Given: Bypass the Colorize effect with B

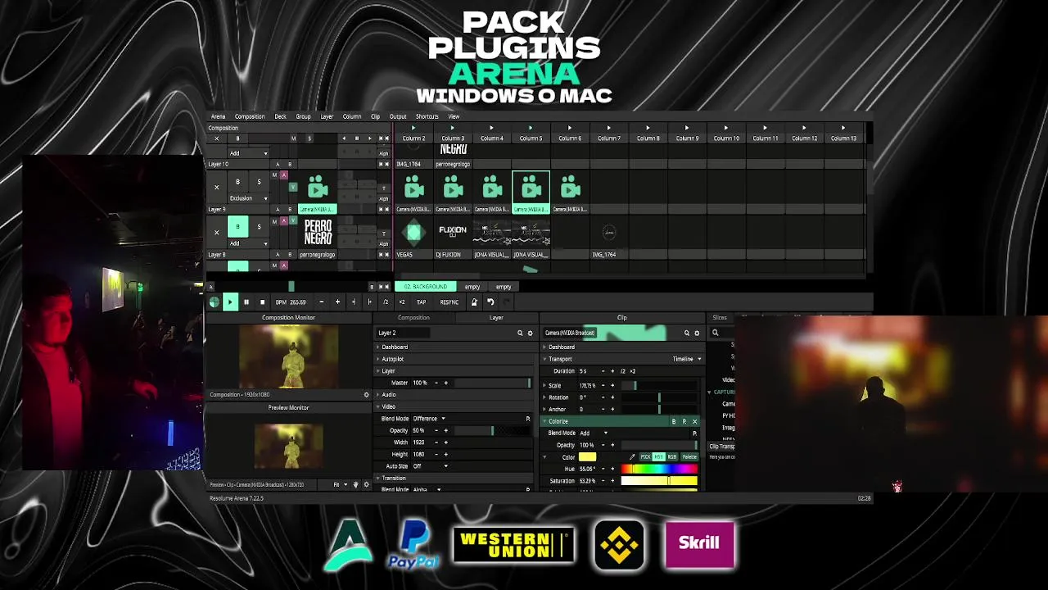Looking at the screenshot, I should click(674, 421).
